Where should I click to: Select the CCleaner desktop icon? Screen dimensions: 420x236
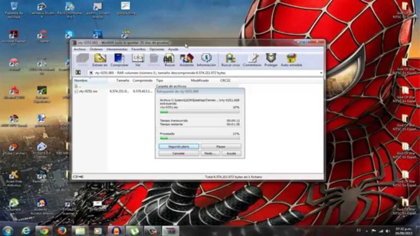tap(42, 37)
